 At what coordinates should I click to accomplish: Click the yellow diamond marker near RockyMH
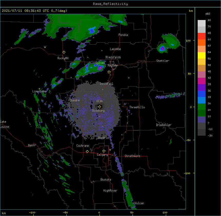(x=64, y=52)
